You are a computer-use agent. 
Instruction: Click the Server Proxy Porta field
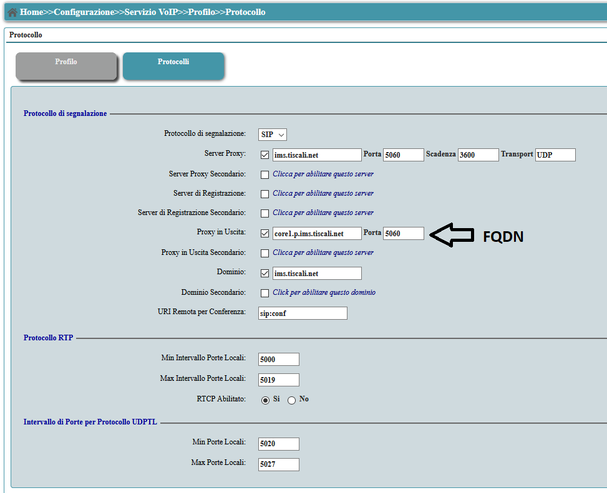[404, 155]
